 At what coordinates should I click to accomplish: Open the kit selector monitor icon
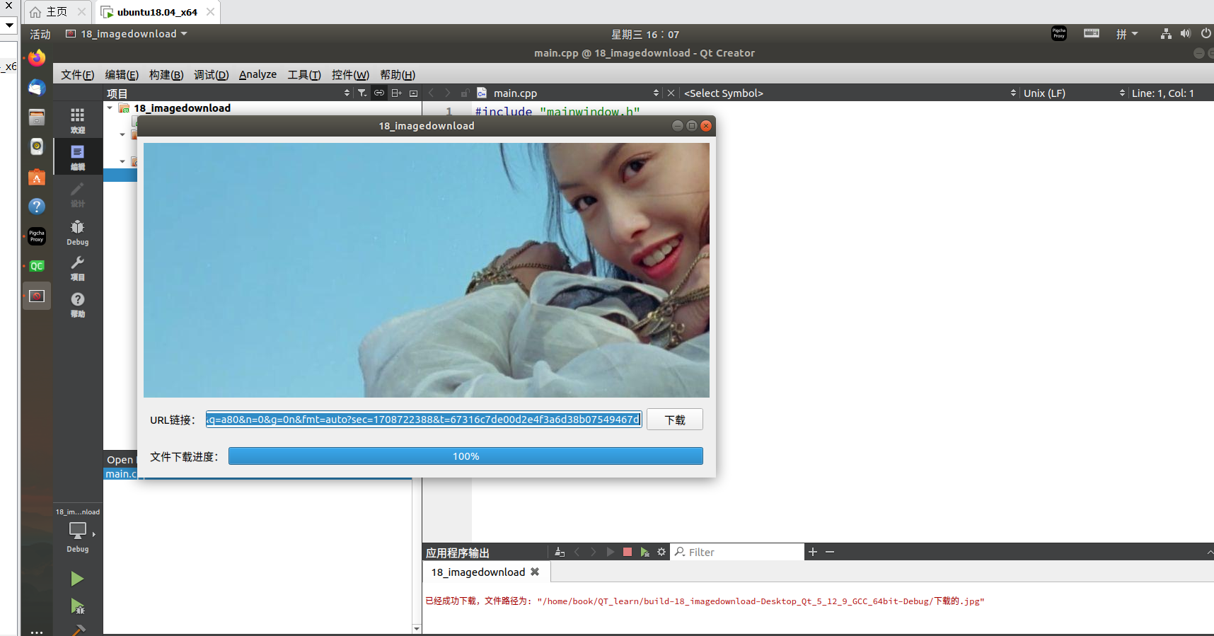(78, 530)
